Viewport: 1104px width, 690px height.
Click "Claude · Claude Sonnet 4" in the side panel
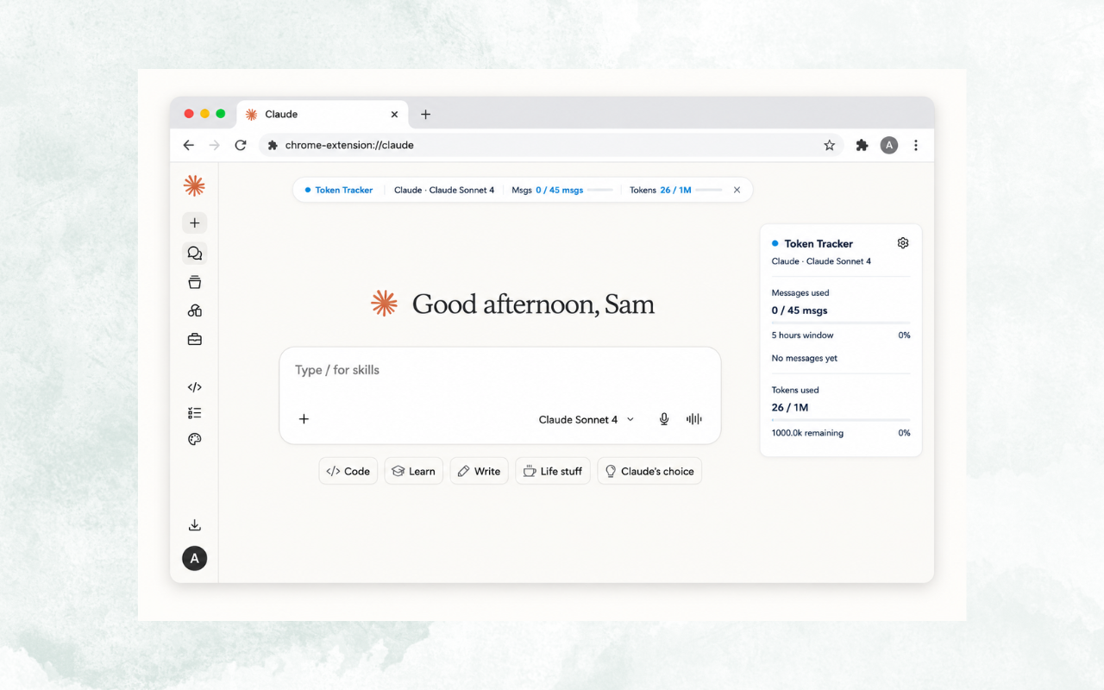821,261
